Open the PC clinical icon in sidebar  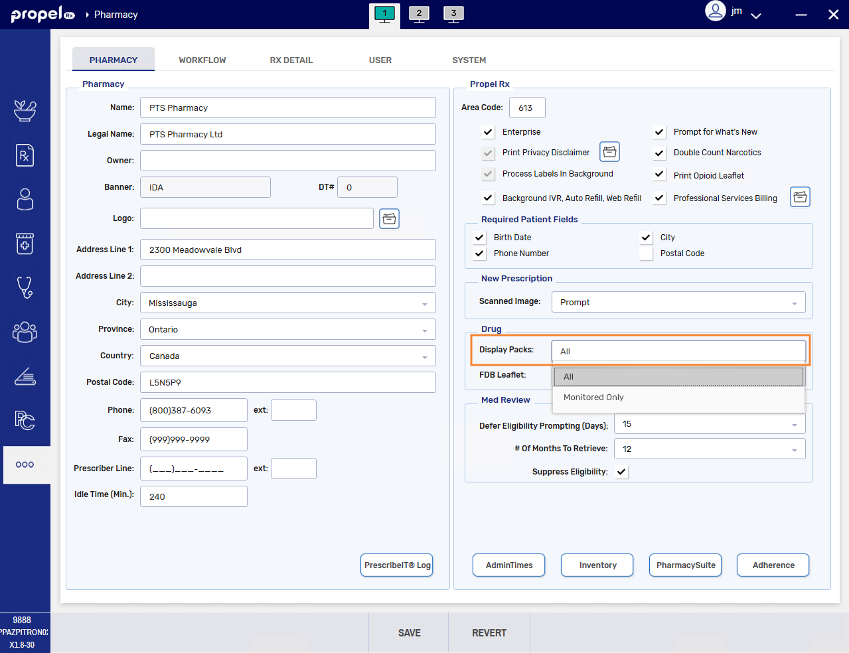[x=25, y=420]
